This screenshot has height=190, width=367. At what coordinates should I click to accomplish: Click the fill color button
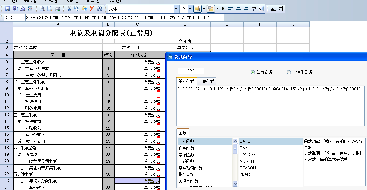197,9
